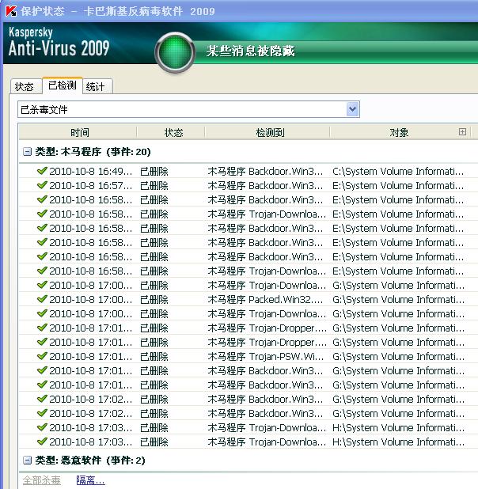This screenshot has height=489, width=478.
Task: Click checkmark icon of the Trojan-PSW row
Action: tap(42, 356)
